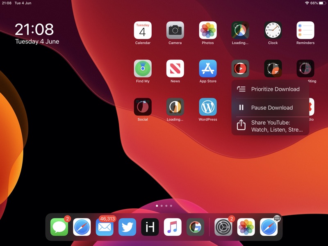The width and height of the screenshot is (328, 246).
Task: Choose Share YouTube from the context menu
Action: point(270,126)
